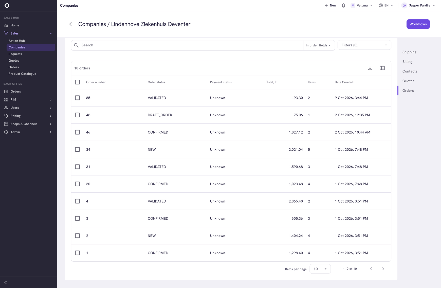Switch to the Shipping section tab
The image size is (441, 288).
pyautogui.click(x=409, y=52)
